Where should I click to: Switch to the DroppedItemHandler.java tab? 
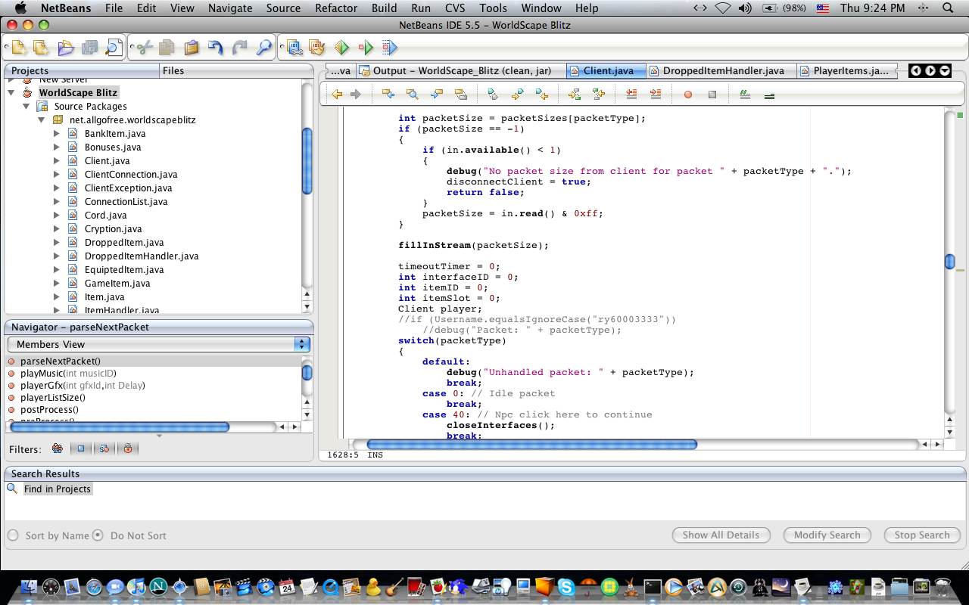(723, 70)
